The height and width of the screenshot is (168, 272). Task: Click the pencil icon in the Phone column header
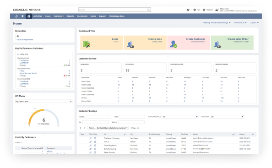[253, 135]
